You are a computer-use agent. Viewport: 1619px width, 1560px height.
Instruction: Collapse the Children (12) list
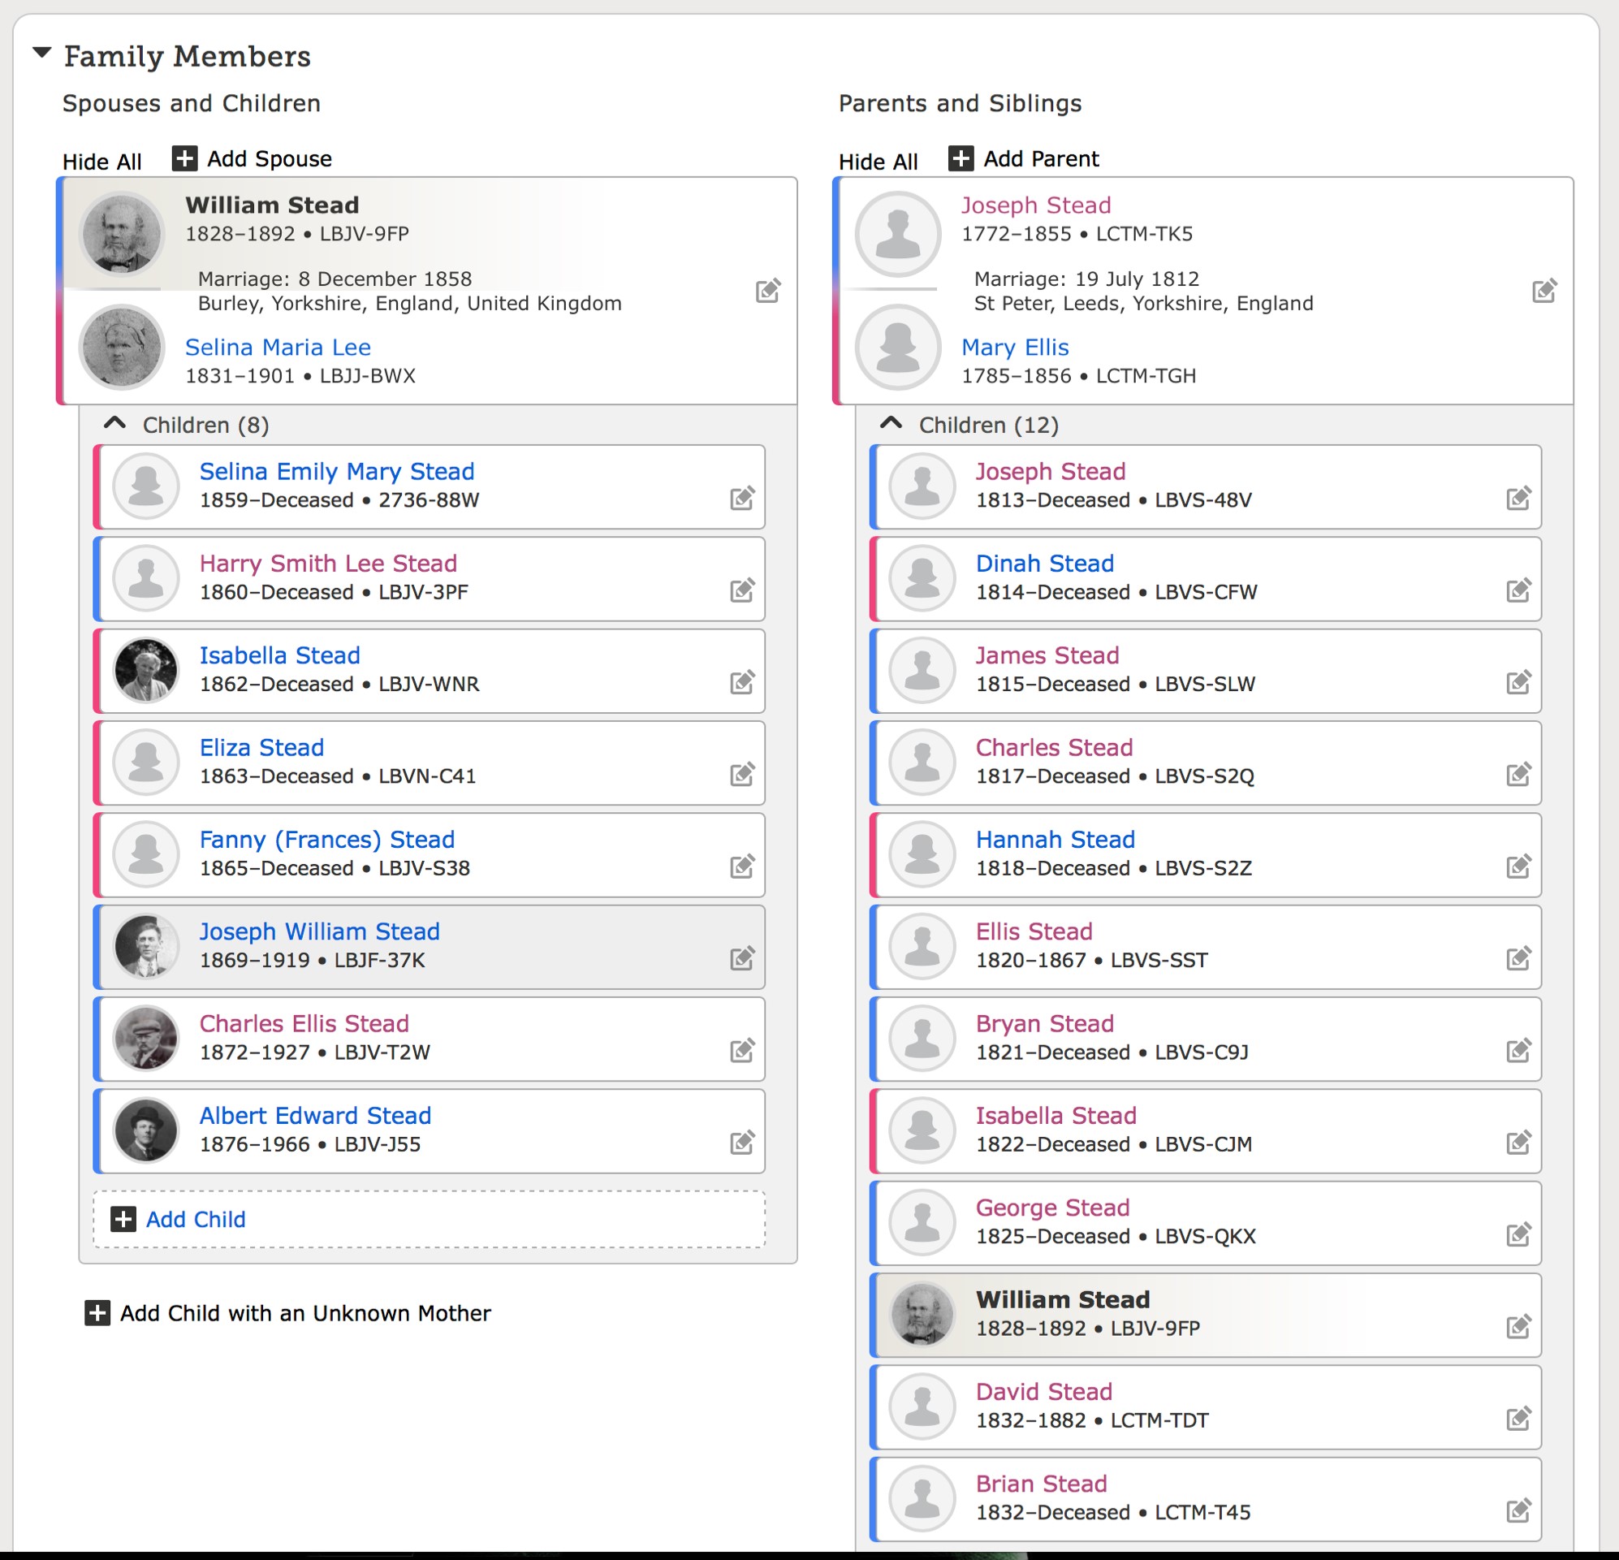pyautogui.click(x=891, y=424)
